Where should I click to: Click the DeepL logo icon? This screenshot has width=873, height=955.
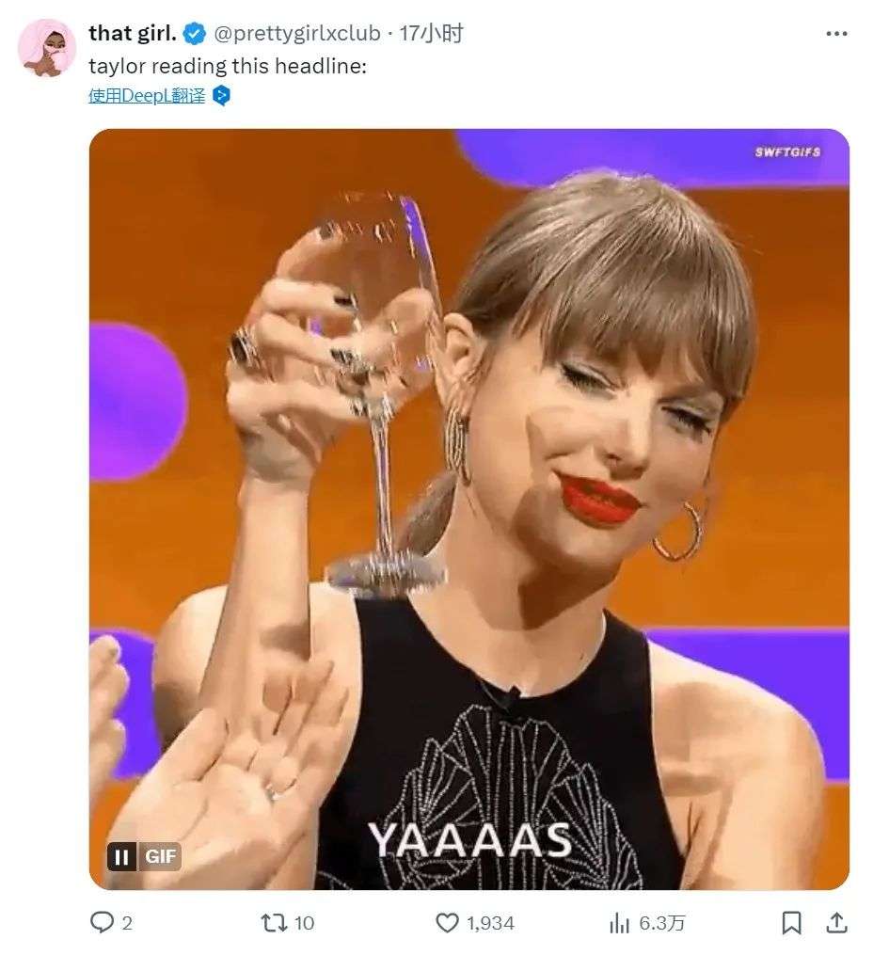221,95
